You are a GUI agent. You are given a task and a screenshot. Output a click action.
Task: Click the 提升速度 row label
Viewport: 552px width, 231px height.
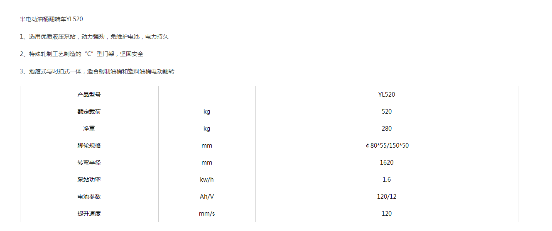click(89, 214)
